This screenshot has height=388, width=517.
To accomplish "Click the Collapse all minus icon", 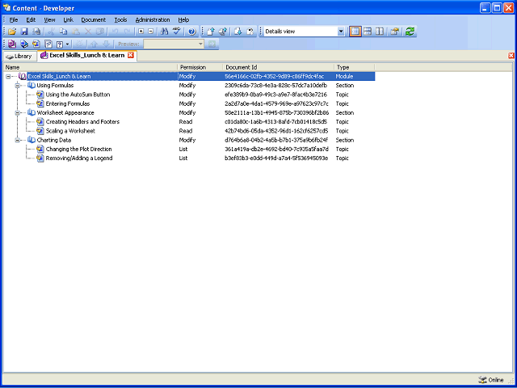I will [151, 32].
